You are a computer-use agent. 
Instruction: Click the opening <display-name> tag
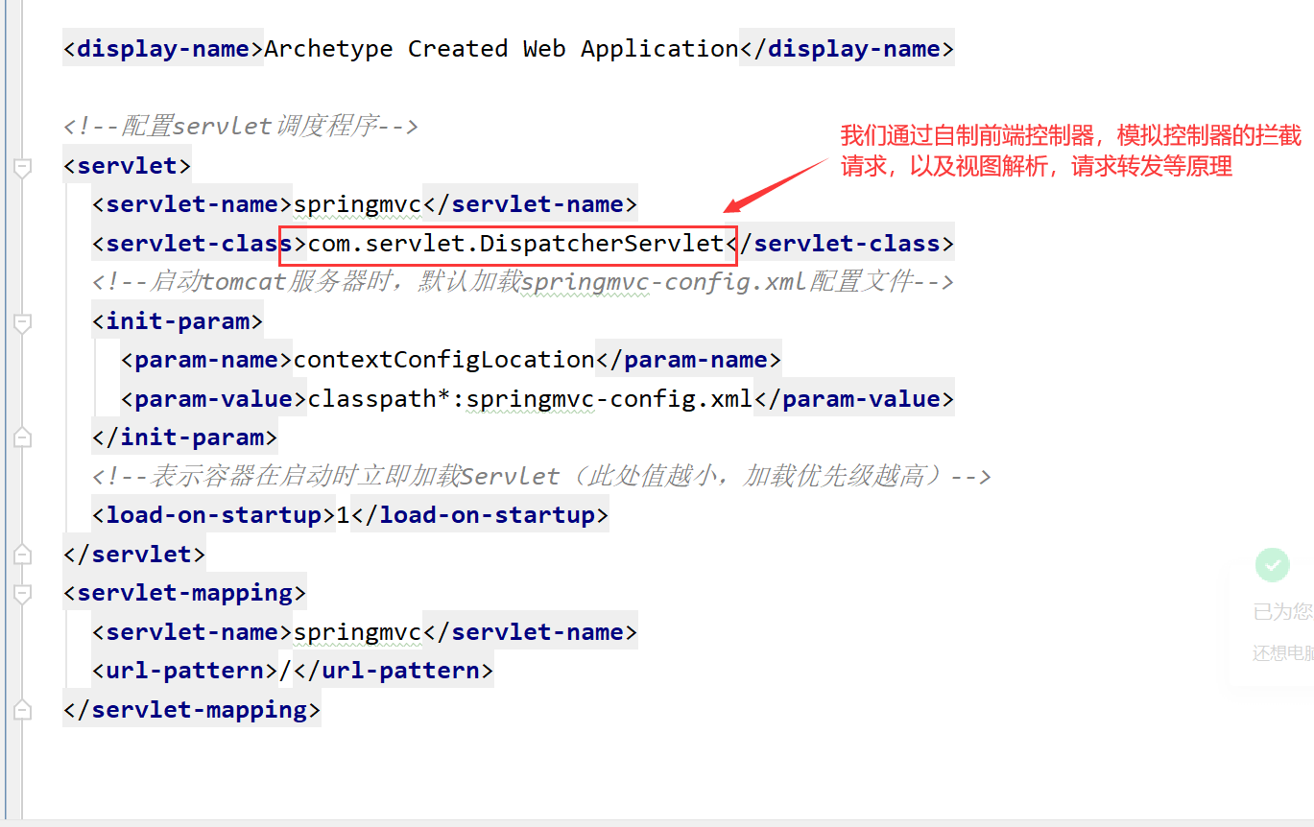(163, 49)
